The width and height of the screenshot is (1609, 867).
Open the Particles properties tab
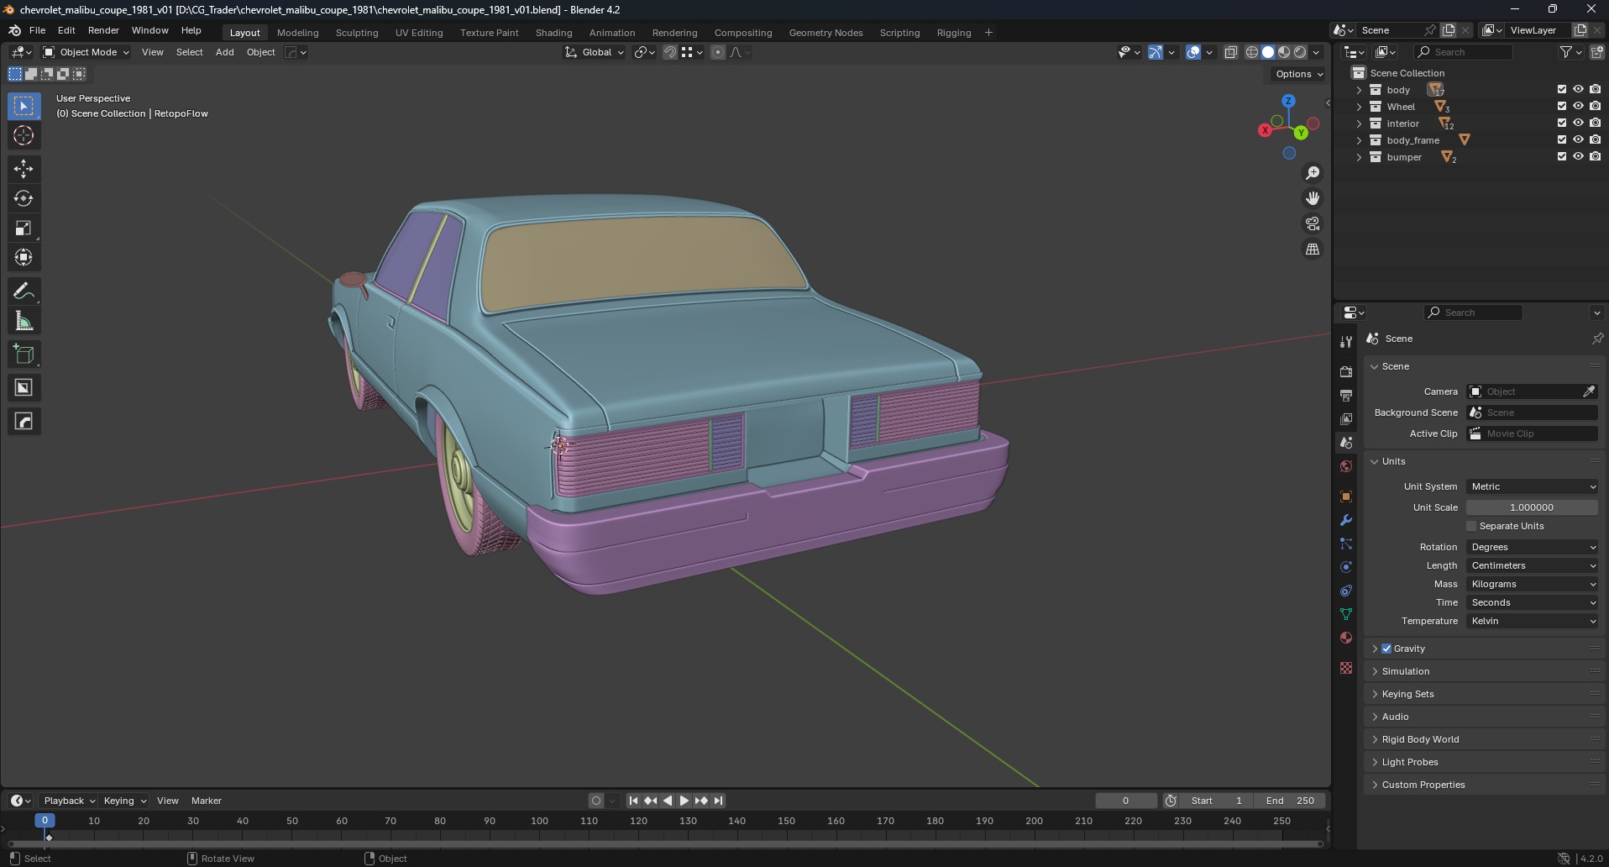[1346, 544]
